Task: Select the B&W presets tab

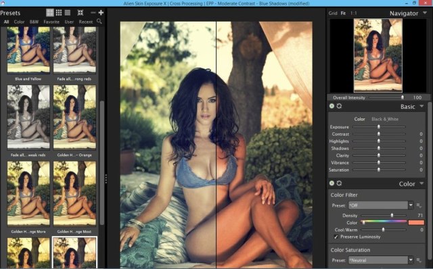Action: tap(35, 22)
